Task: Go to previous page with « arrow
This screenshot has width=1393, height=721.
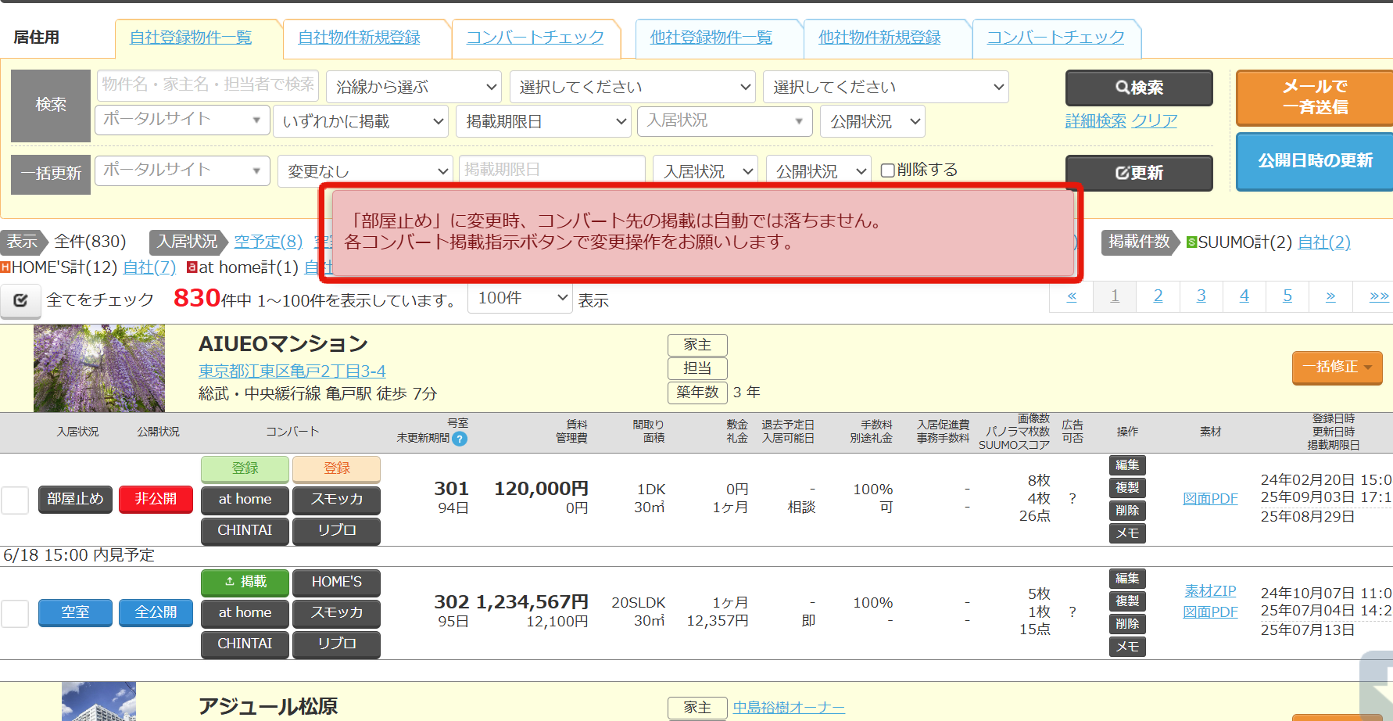Action: click(x=1072, y=296)
